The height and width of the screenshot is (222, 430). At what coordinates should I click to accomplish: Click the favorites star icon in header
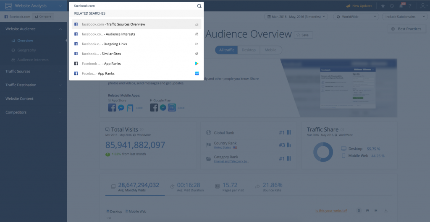383,6
